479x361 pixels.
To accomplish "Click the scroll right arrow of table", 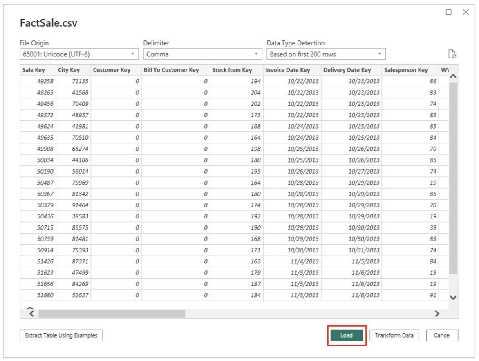I will [x=437, y=313].
